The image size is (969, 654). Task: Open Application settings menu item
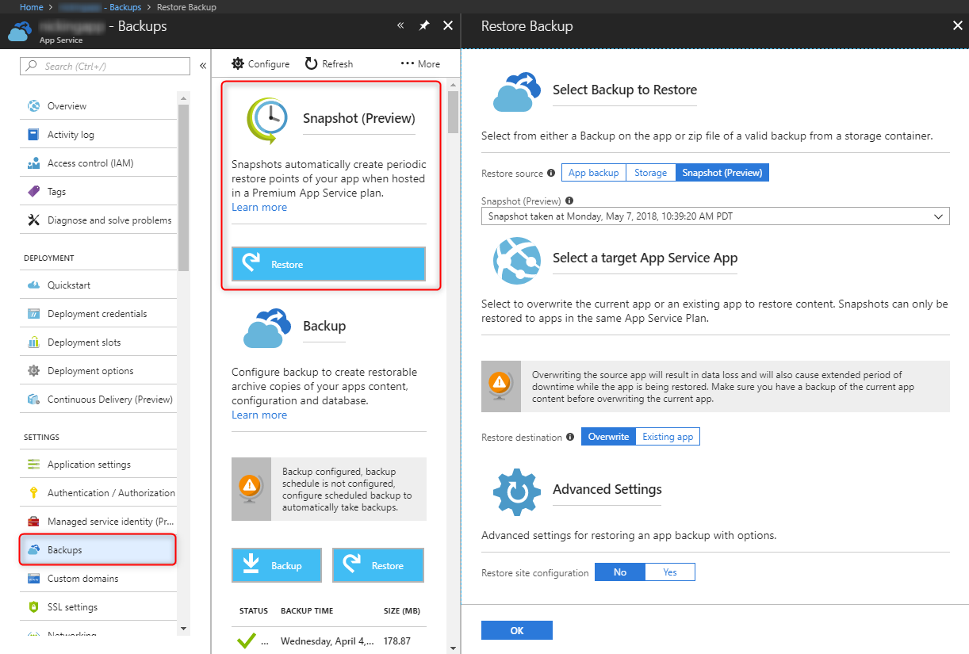coord(89,465)
